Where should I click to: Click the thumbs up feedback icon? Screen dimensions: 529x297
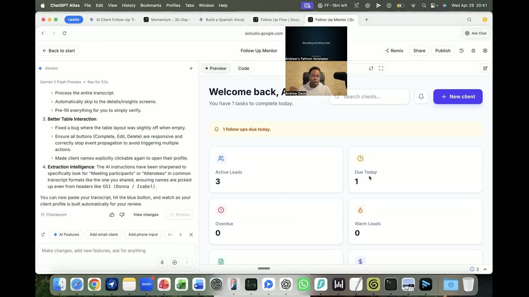coord(112,214)
